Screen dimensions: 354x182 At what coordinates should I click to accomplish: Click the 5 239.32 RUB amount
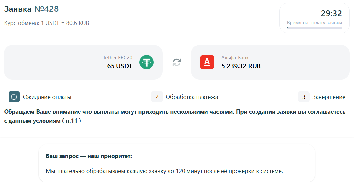(241, 66)
